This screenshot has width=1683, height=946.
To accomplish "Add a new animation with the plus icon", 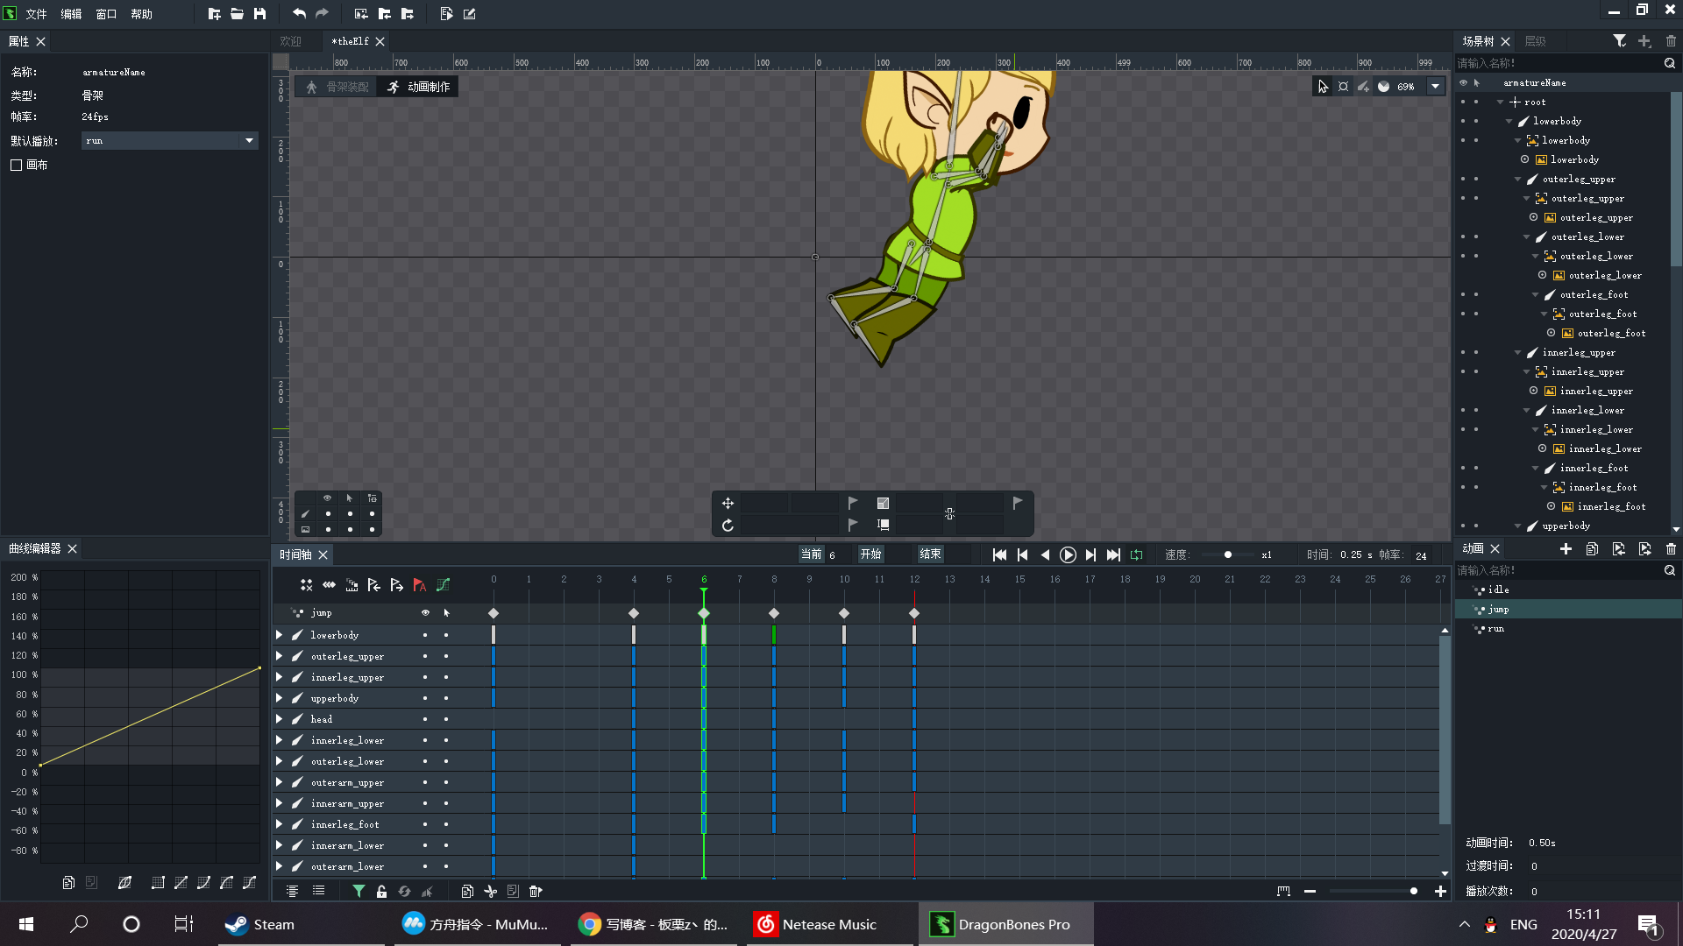I will (1566, 548).
